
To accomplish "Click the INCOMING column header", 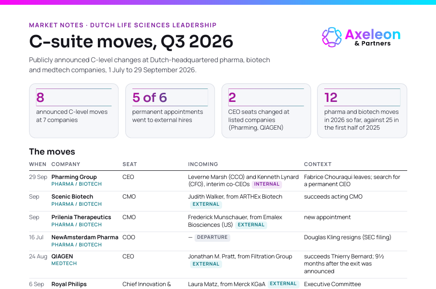I will coord(203,164).
